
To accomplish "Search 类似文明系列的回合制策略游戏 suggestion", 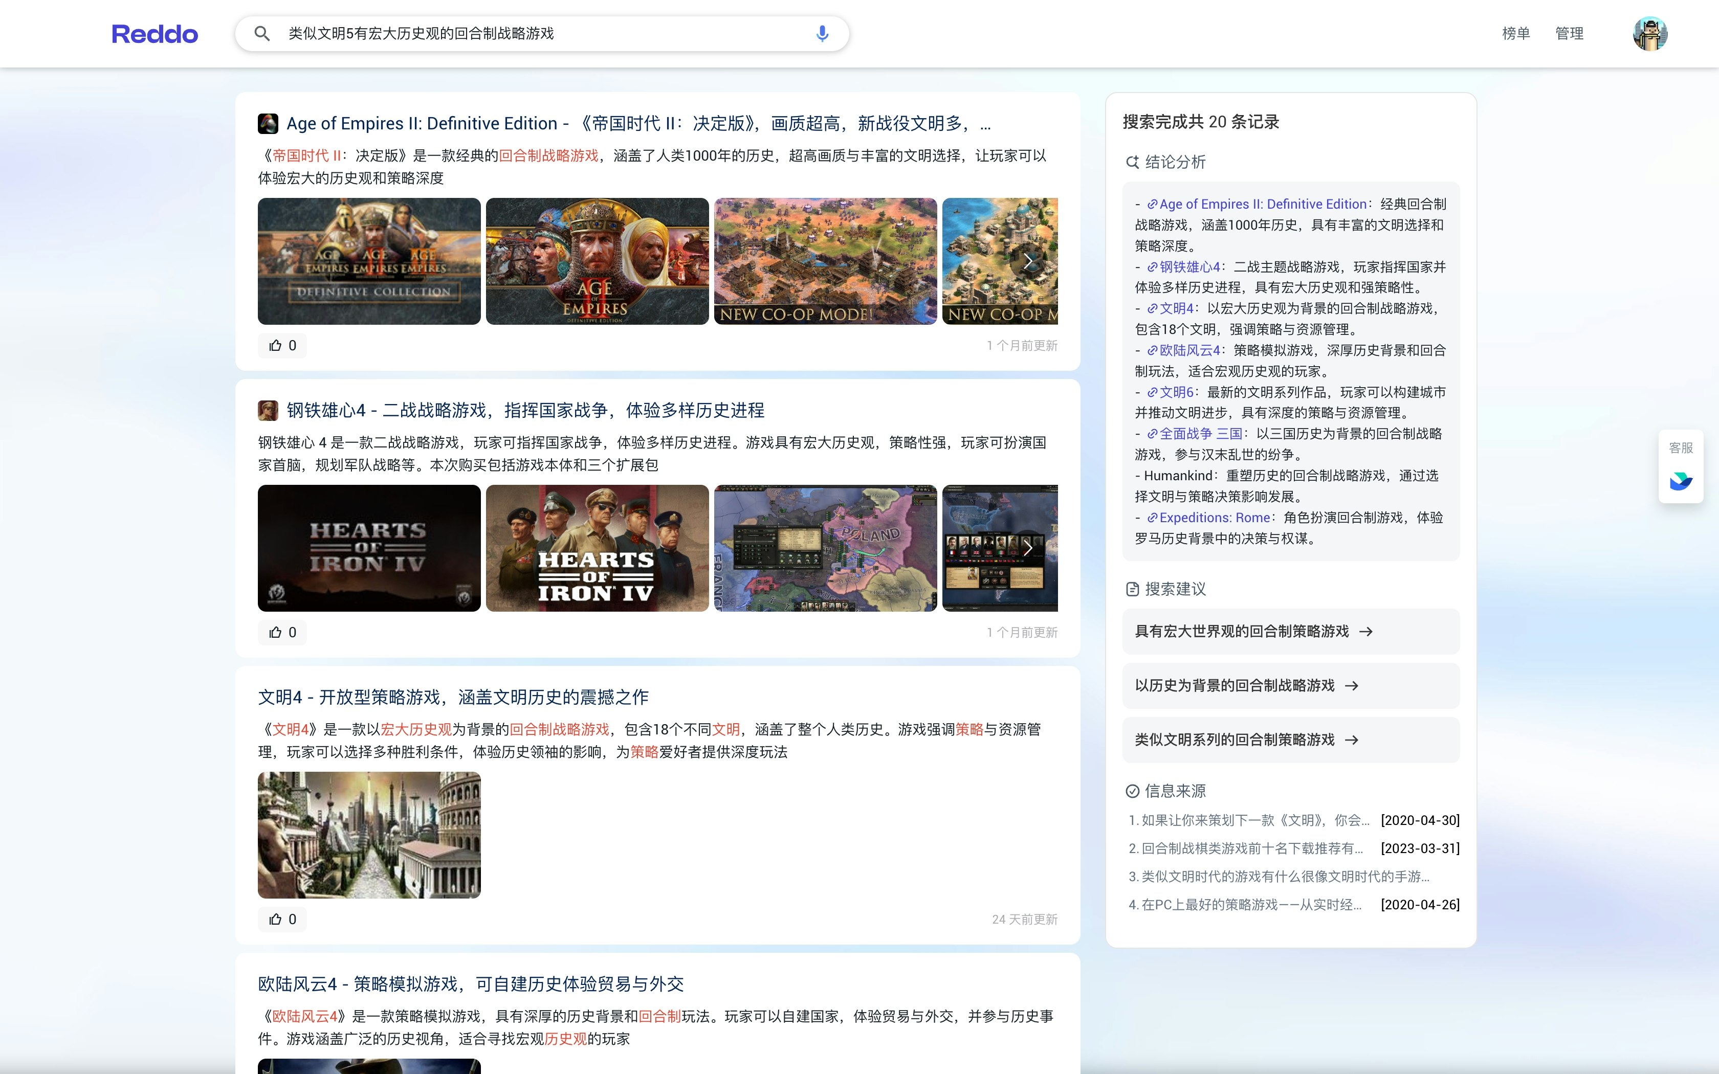I will pyautogui.click(x=1291, y=740).
